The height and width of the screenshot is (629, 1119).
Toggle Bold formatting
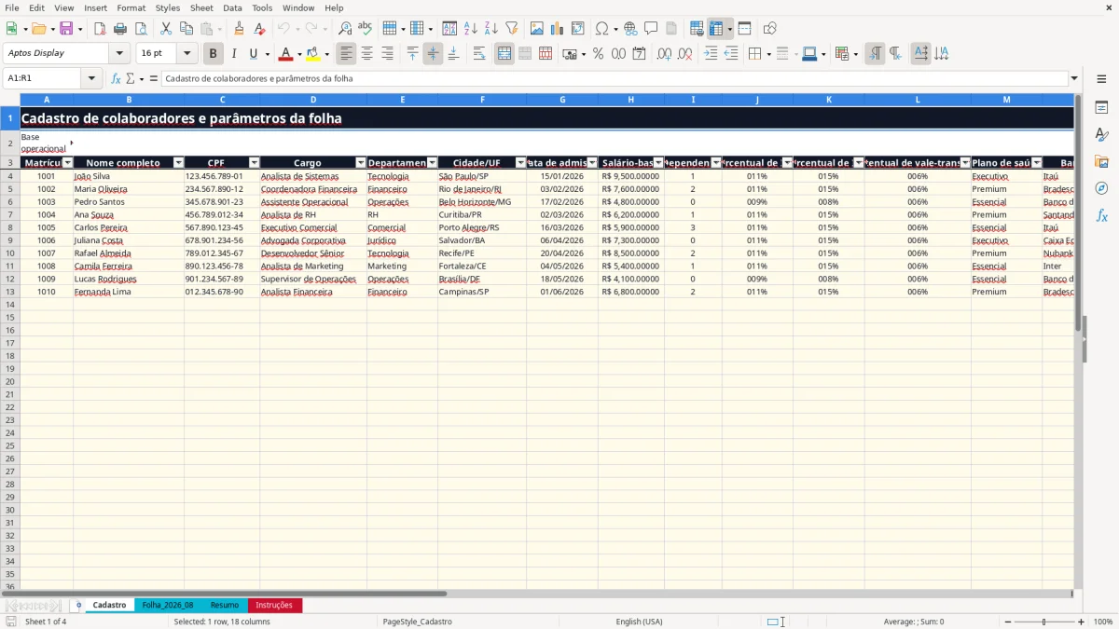point(214,54)
